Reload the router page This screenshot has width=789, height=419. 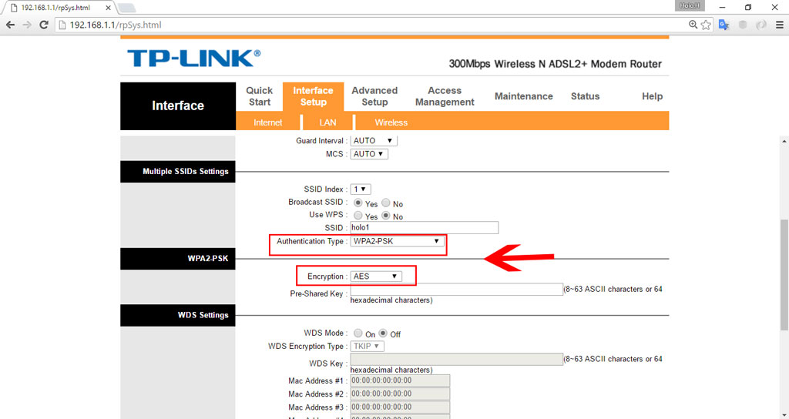coord(44,25)
